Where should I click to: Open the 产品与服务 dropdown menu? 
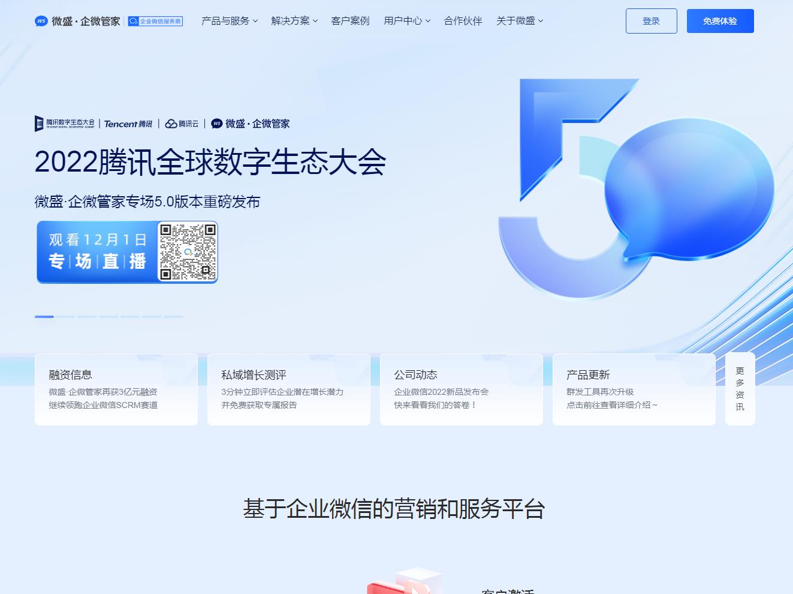click(228, 20)
